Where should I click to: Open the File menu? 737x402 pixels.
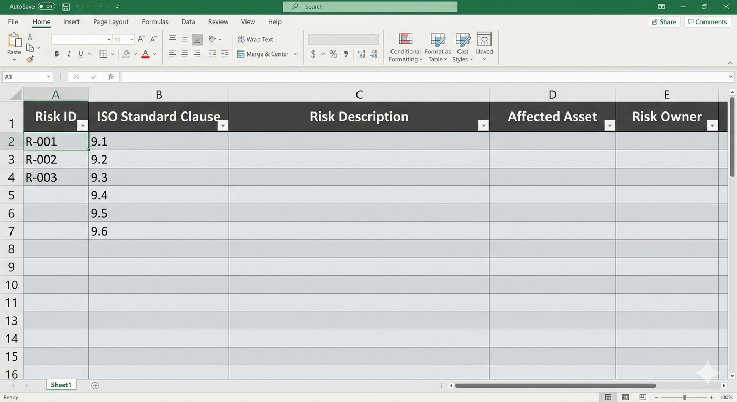(x=13, y=22)
